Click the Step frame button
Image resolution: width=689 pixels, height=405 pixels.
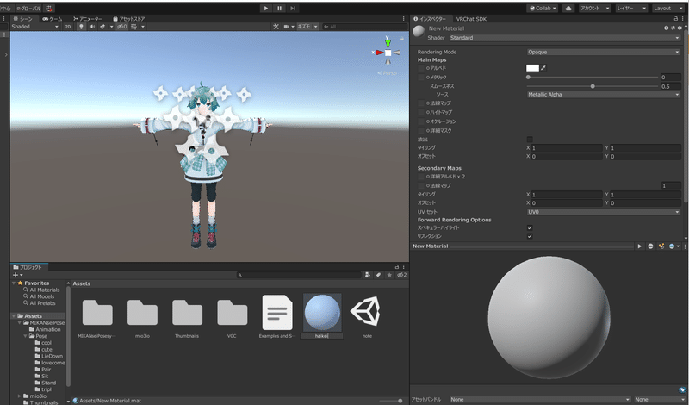click(x=293, y=8)
